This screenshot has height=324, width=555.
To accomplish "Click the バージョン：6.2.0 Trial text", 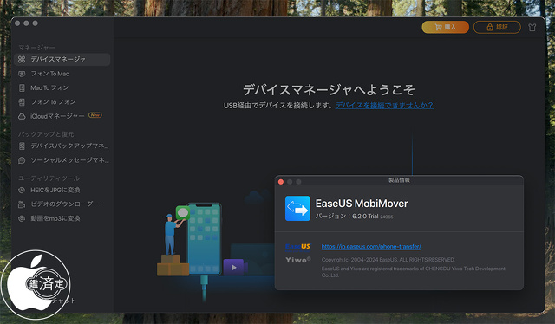I will tap(347, 216).
